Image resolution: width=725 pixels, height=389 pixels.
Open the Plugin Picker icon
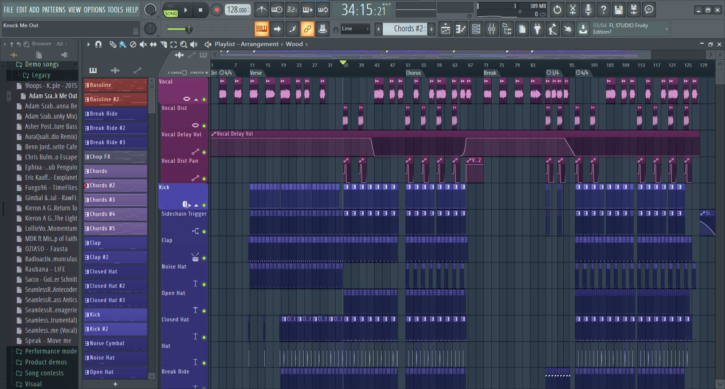(x=537, y=29)
